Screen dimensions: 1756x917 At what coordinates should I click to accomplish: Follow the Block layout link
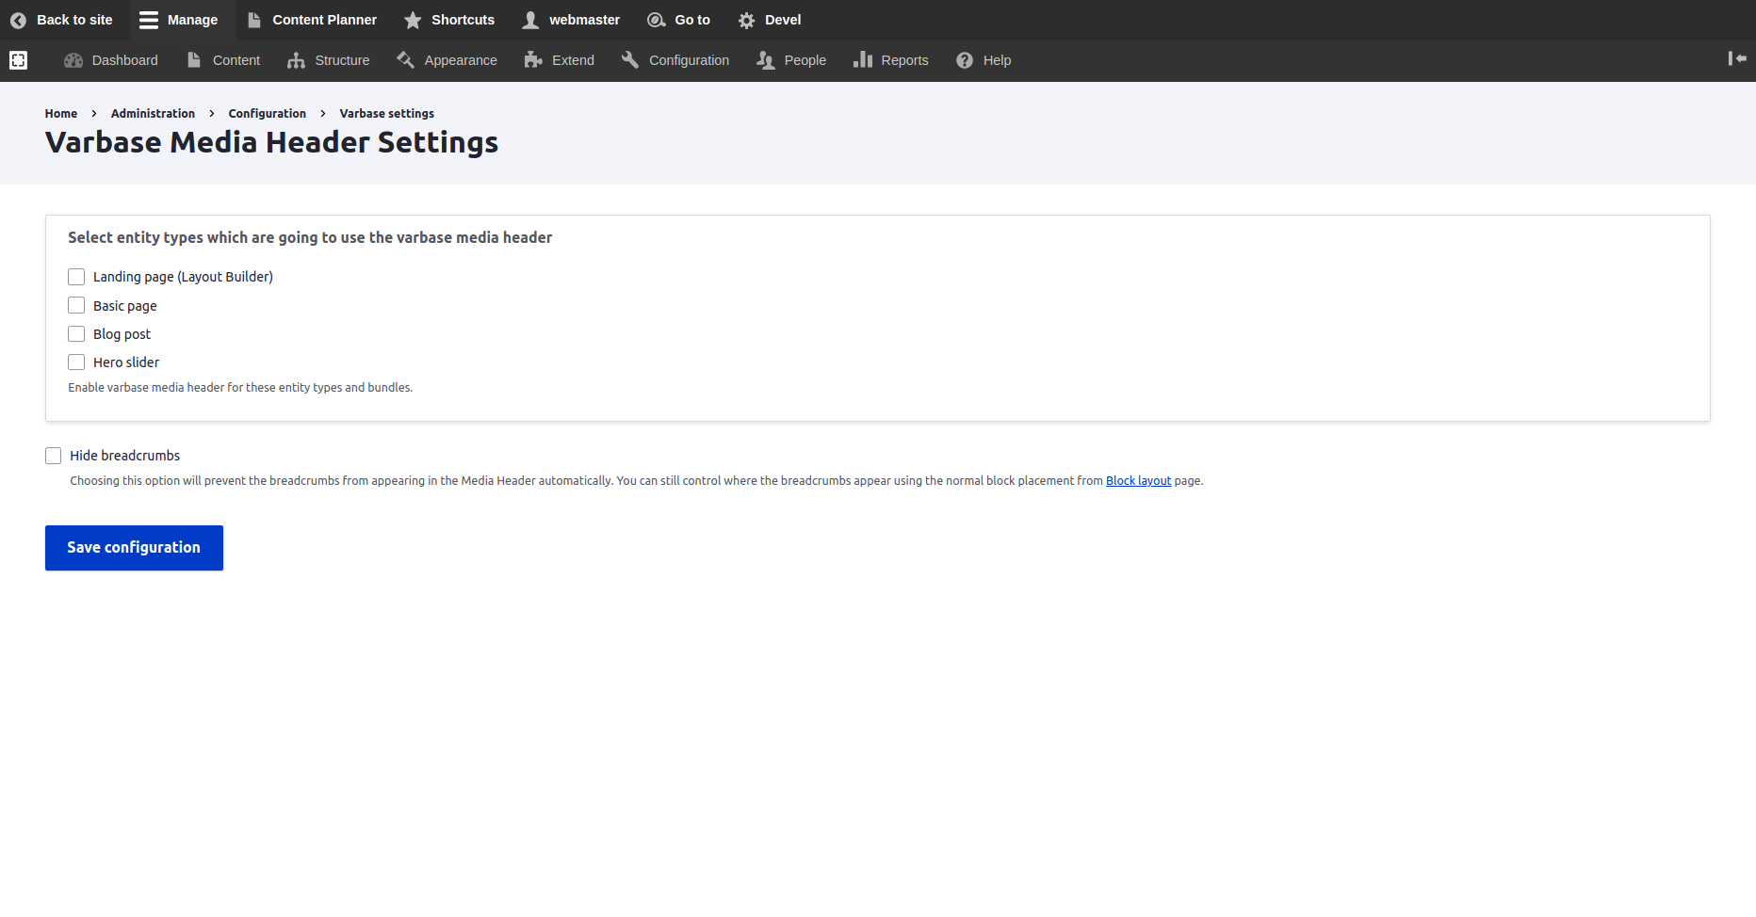click(1138, 480)
